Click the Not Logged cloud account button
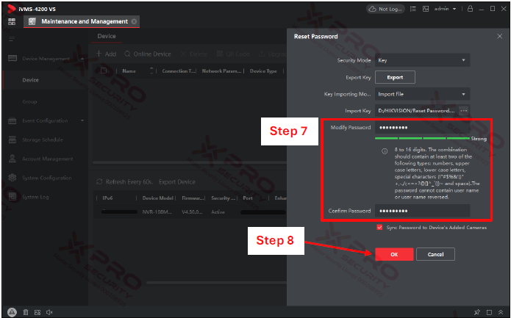This screenshot has height=318, width=511. pyautogui.click(x=385, y=9)
